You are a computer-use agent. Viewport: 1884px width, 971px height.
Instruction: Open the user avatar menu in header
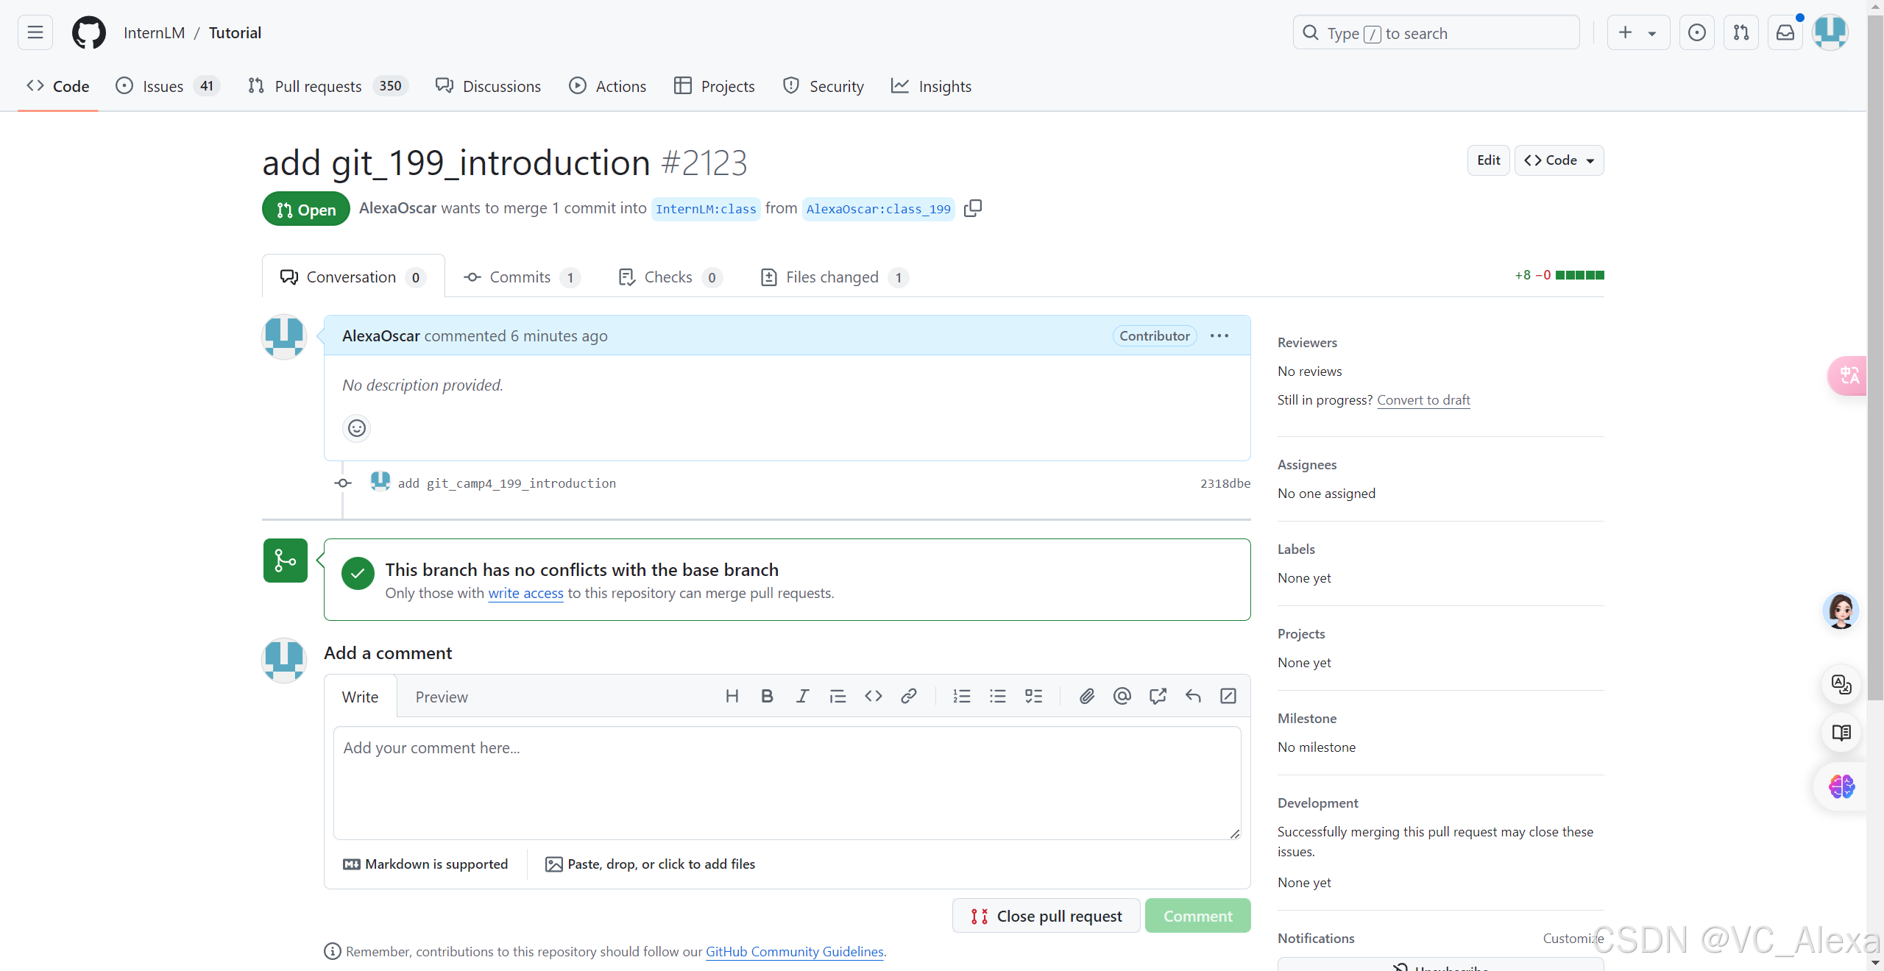point(1830,32)
